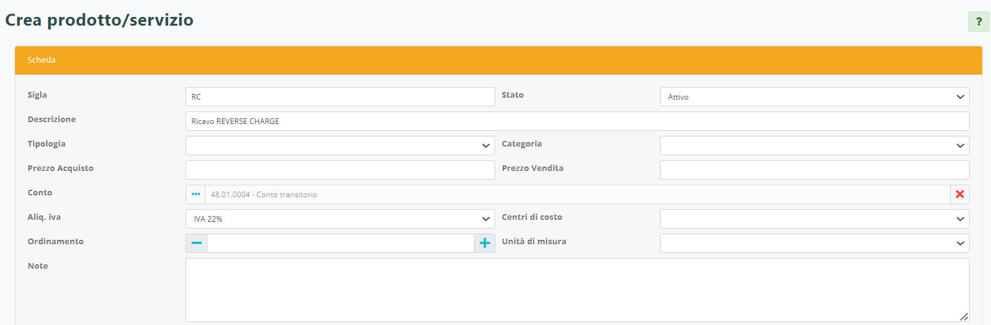Viewport: 991px width, 325px height.
Task: Focus the Prezzo Vendita input field
Action: click(814, 170)
